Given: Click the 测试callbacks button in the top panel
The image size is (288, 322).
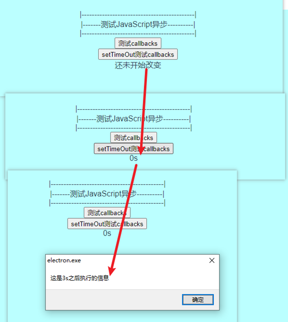Looking at the screenshot, I should (x=138, y=43).
